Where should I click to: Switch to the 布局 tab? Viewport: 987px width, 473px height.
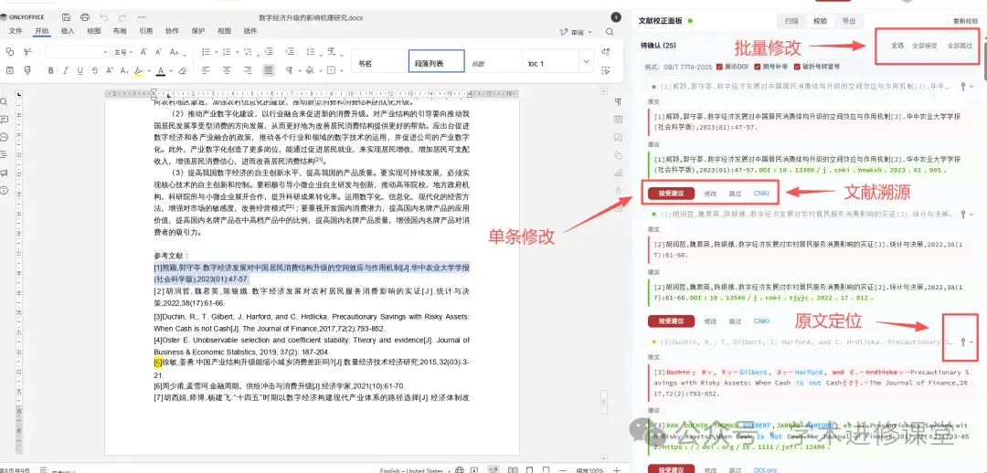coord(120,31)
